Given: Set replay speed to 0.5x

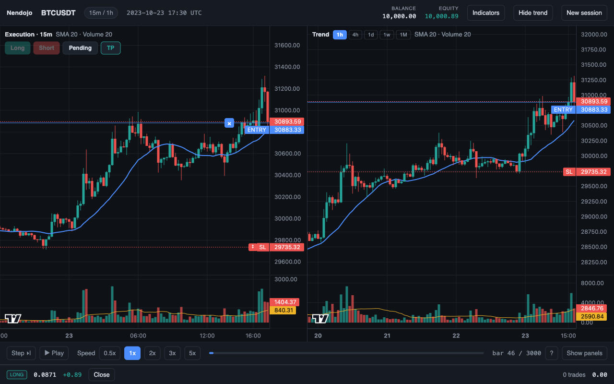Looking at the screenshot, I should click(x=110, y=353).
